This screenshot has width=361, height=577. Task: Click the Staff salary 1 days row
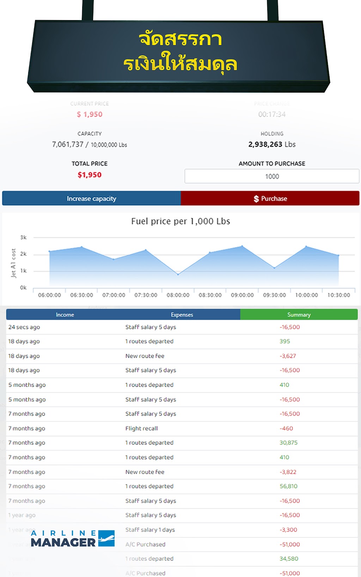tap(182, 530)
